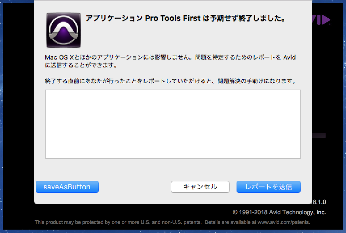The image size is (346, 233).
Task: Click the text starting with 終了する直前に
Action: pos(170,81)
